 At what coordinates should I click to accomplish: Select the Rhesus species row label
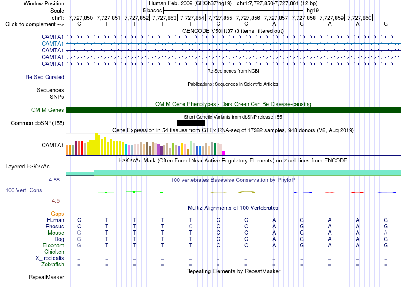tap(55, 226)
